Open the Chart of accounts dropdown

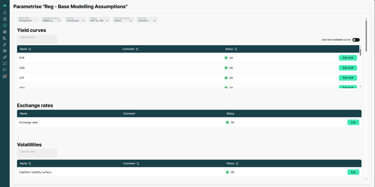123,19
